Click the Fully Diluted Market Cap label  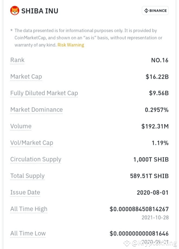pyautogui.click(x=44, y=93)
